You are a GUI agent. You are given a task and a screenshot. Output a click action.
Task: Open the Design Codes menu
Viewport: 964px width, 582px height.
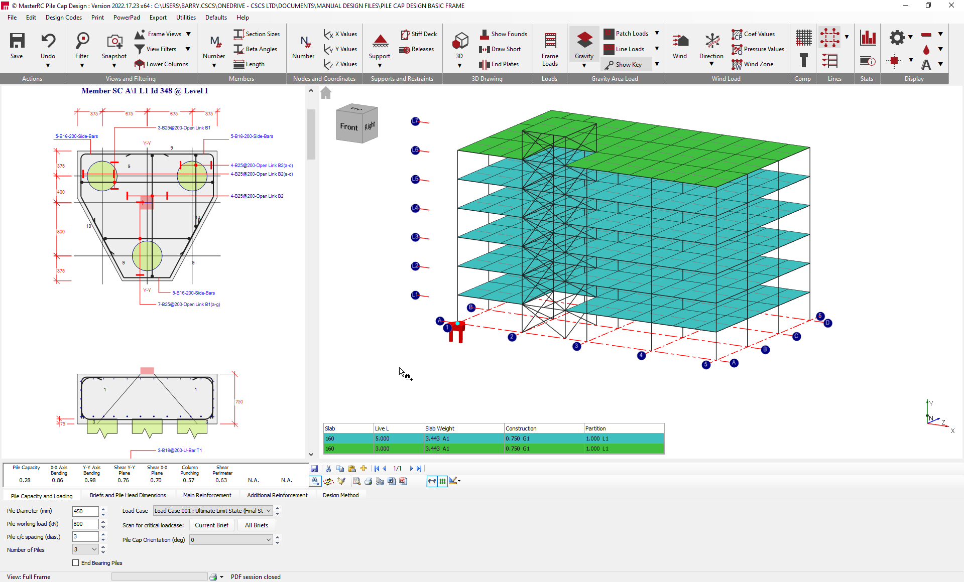tap(63, 18)
